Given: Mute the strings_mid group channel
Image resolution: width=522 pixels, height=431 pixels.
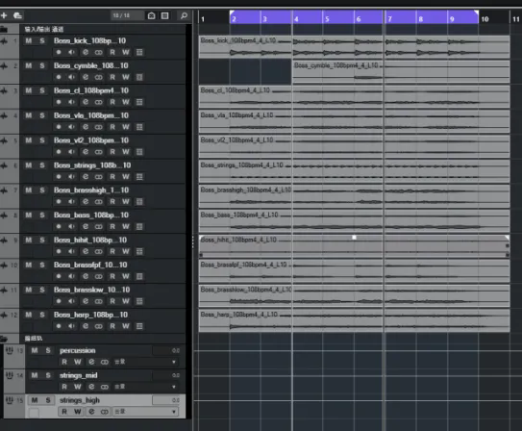Looking at the screenshot, I should (x=35, y=375).
